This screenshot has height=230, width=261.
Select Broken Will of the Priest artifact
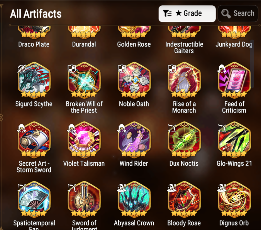84,79
